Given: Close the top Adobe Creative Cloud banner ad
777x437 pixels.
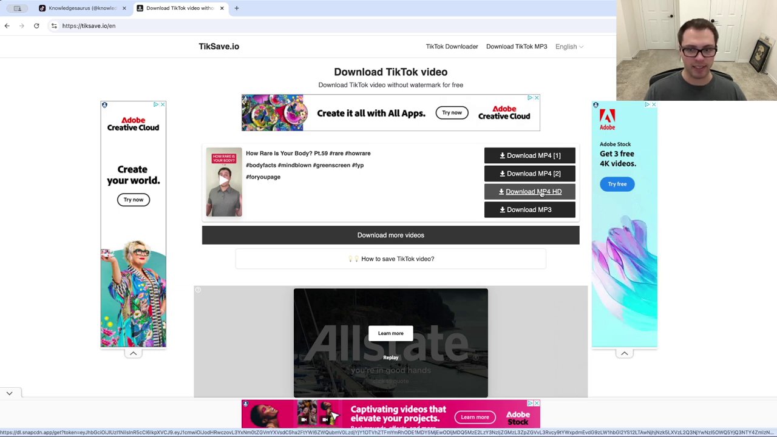Looking at the screenshot, I should coord(536,98).
